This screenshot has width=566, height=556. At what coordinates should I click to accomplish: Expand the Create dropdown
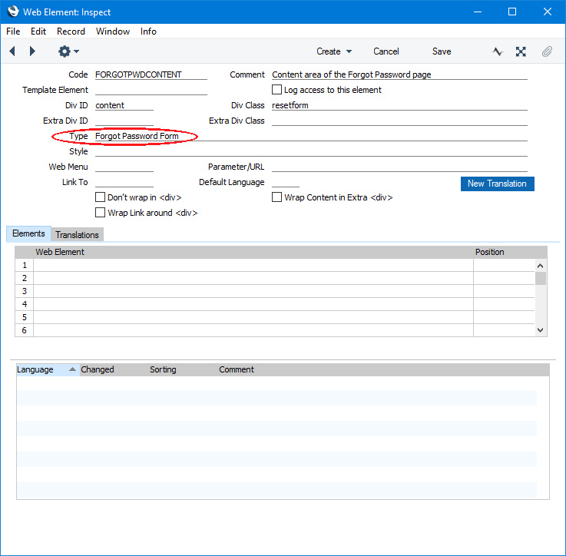(334, 51)
